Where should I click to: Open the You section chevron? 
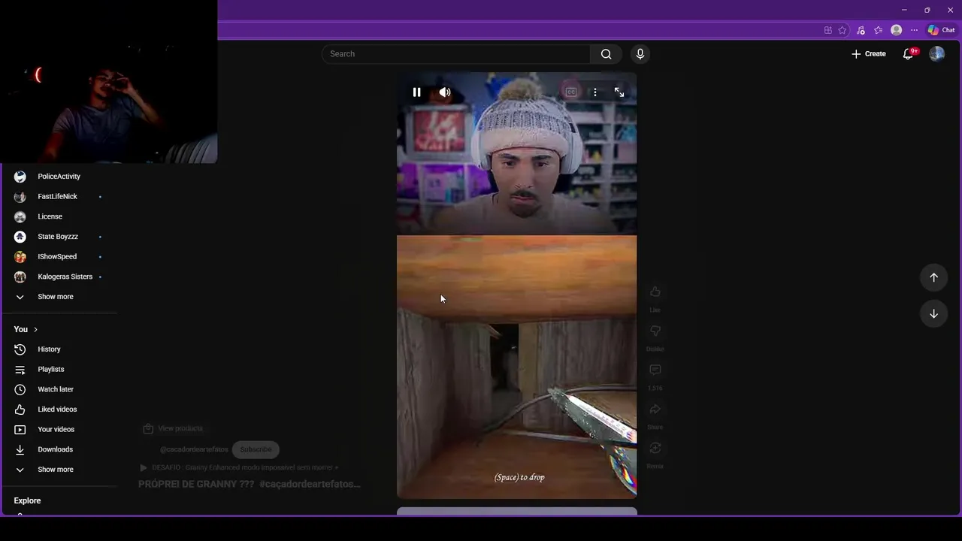35,329
